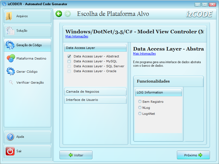Select the Sem Registro radio option
The width and height of the screenshot is (219, 164).
(x=140, y=102)
